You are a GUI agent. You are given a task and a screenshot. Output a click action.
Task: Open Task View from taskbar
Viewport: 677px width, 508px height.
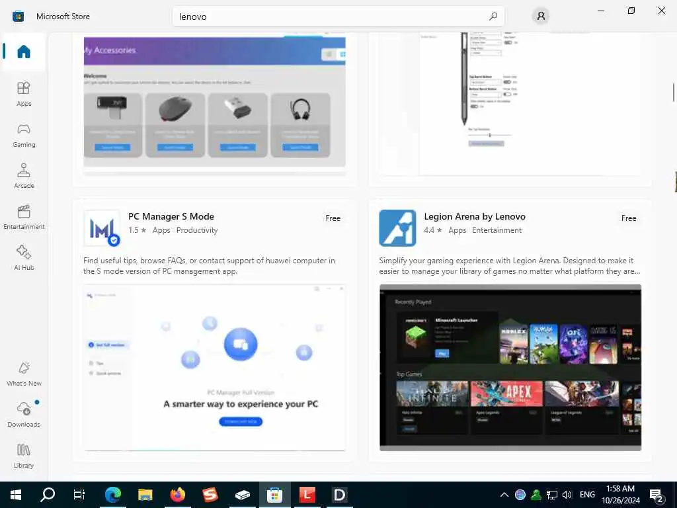[79, 495]
